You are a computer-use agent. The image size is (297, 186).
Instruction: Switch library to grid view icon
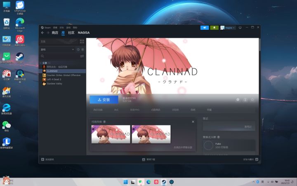tap(82, 41)
